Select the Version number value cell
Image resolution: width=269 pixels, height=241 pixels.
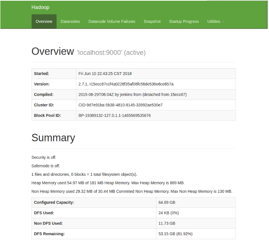click(126, 84)
